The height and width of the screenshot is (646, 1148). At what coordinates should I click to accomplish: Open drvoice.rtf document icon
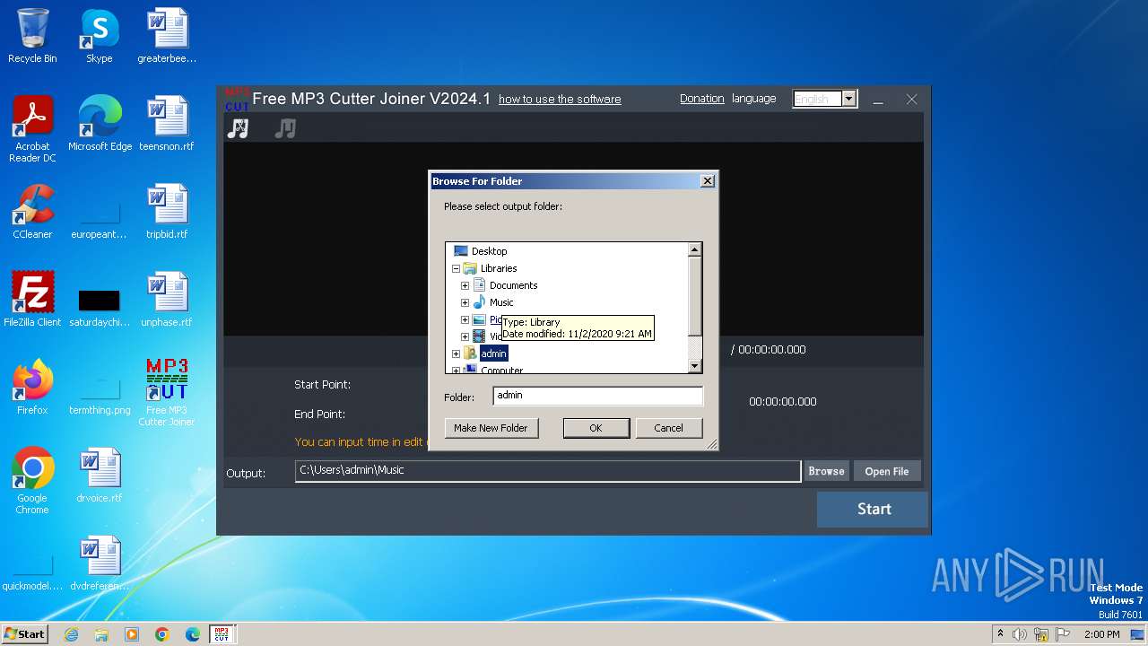pyautogui.click(x=100, y=476)
